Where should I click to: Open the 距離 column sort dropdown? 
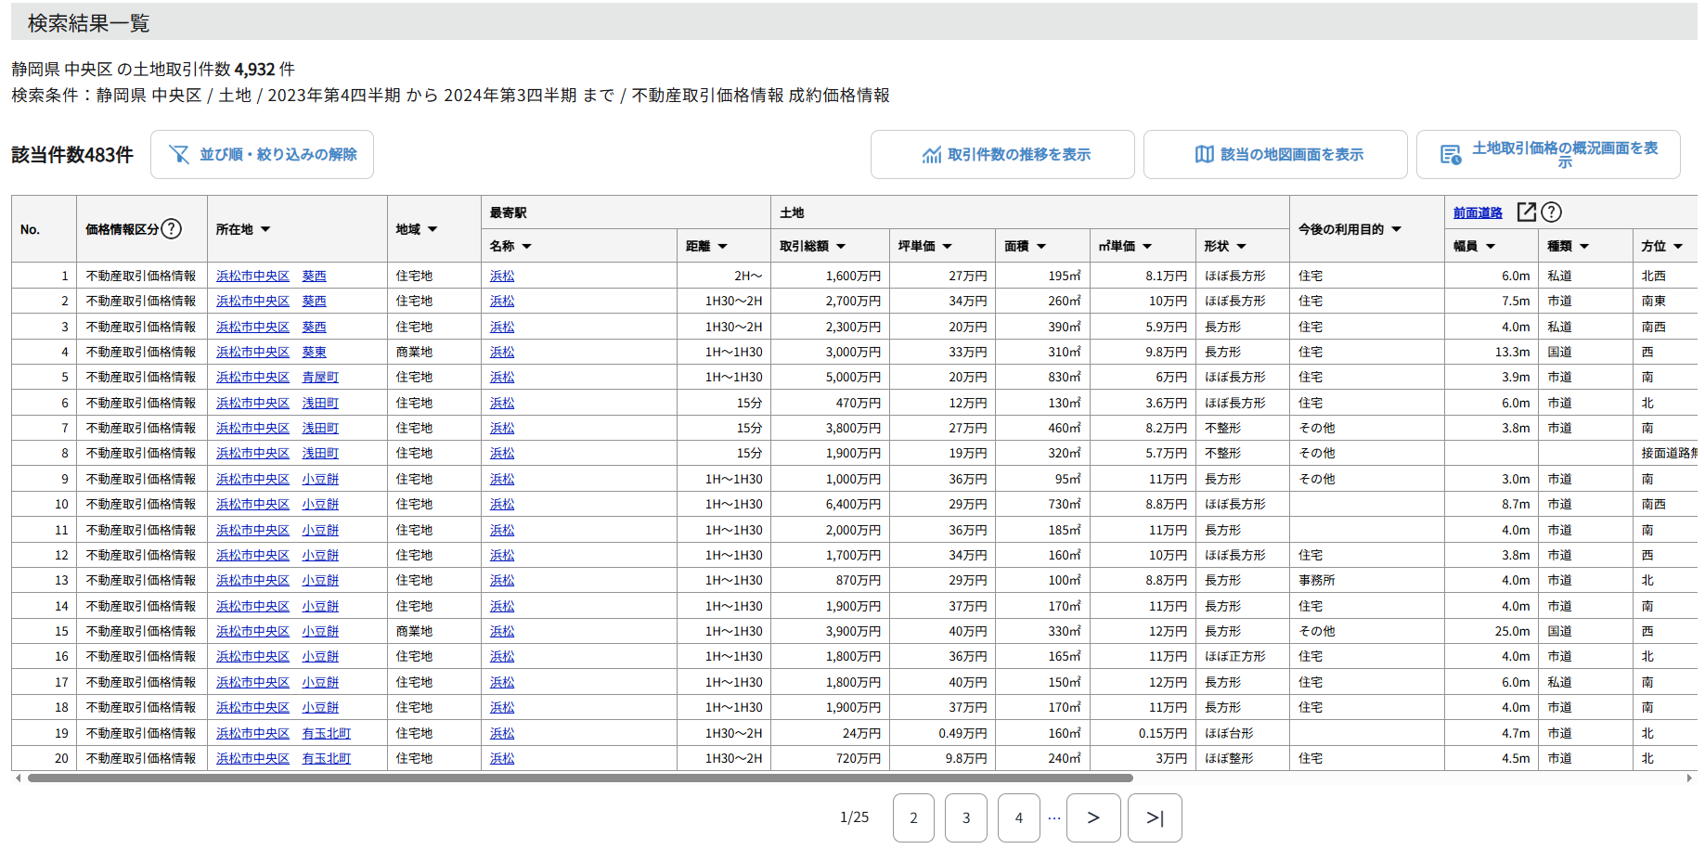(x=722, y=246)
